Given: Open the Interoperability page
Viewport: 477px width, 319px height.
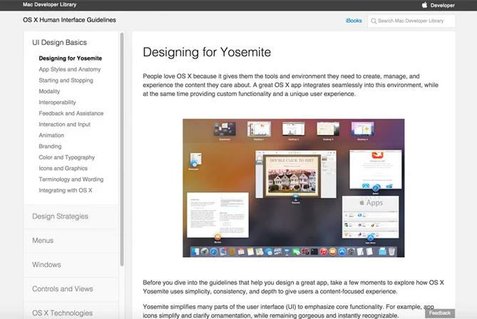Looking at the screenshot, I should coord(57,102).
